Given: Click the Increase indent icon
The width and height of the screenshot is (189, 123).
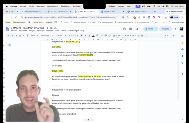Looking at the screenshot, I should [x=142, y=36].
